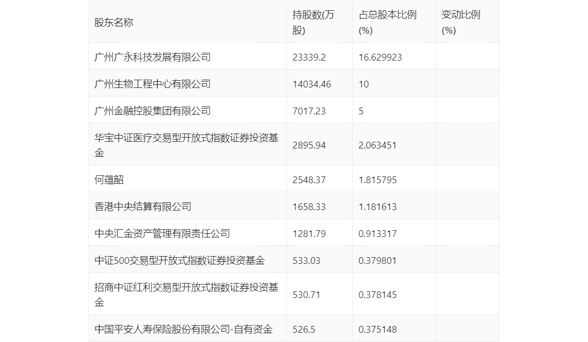Select the value 7017.23
This screenshot has height=342, width=588.
[x=309, y=111]
